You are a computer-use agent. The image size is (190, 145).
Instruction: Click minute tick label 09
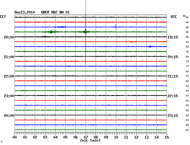pos(106,137)
